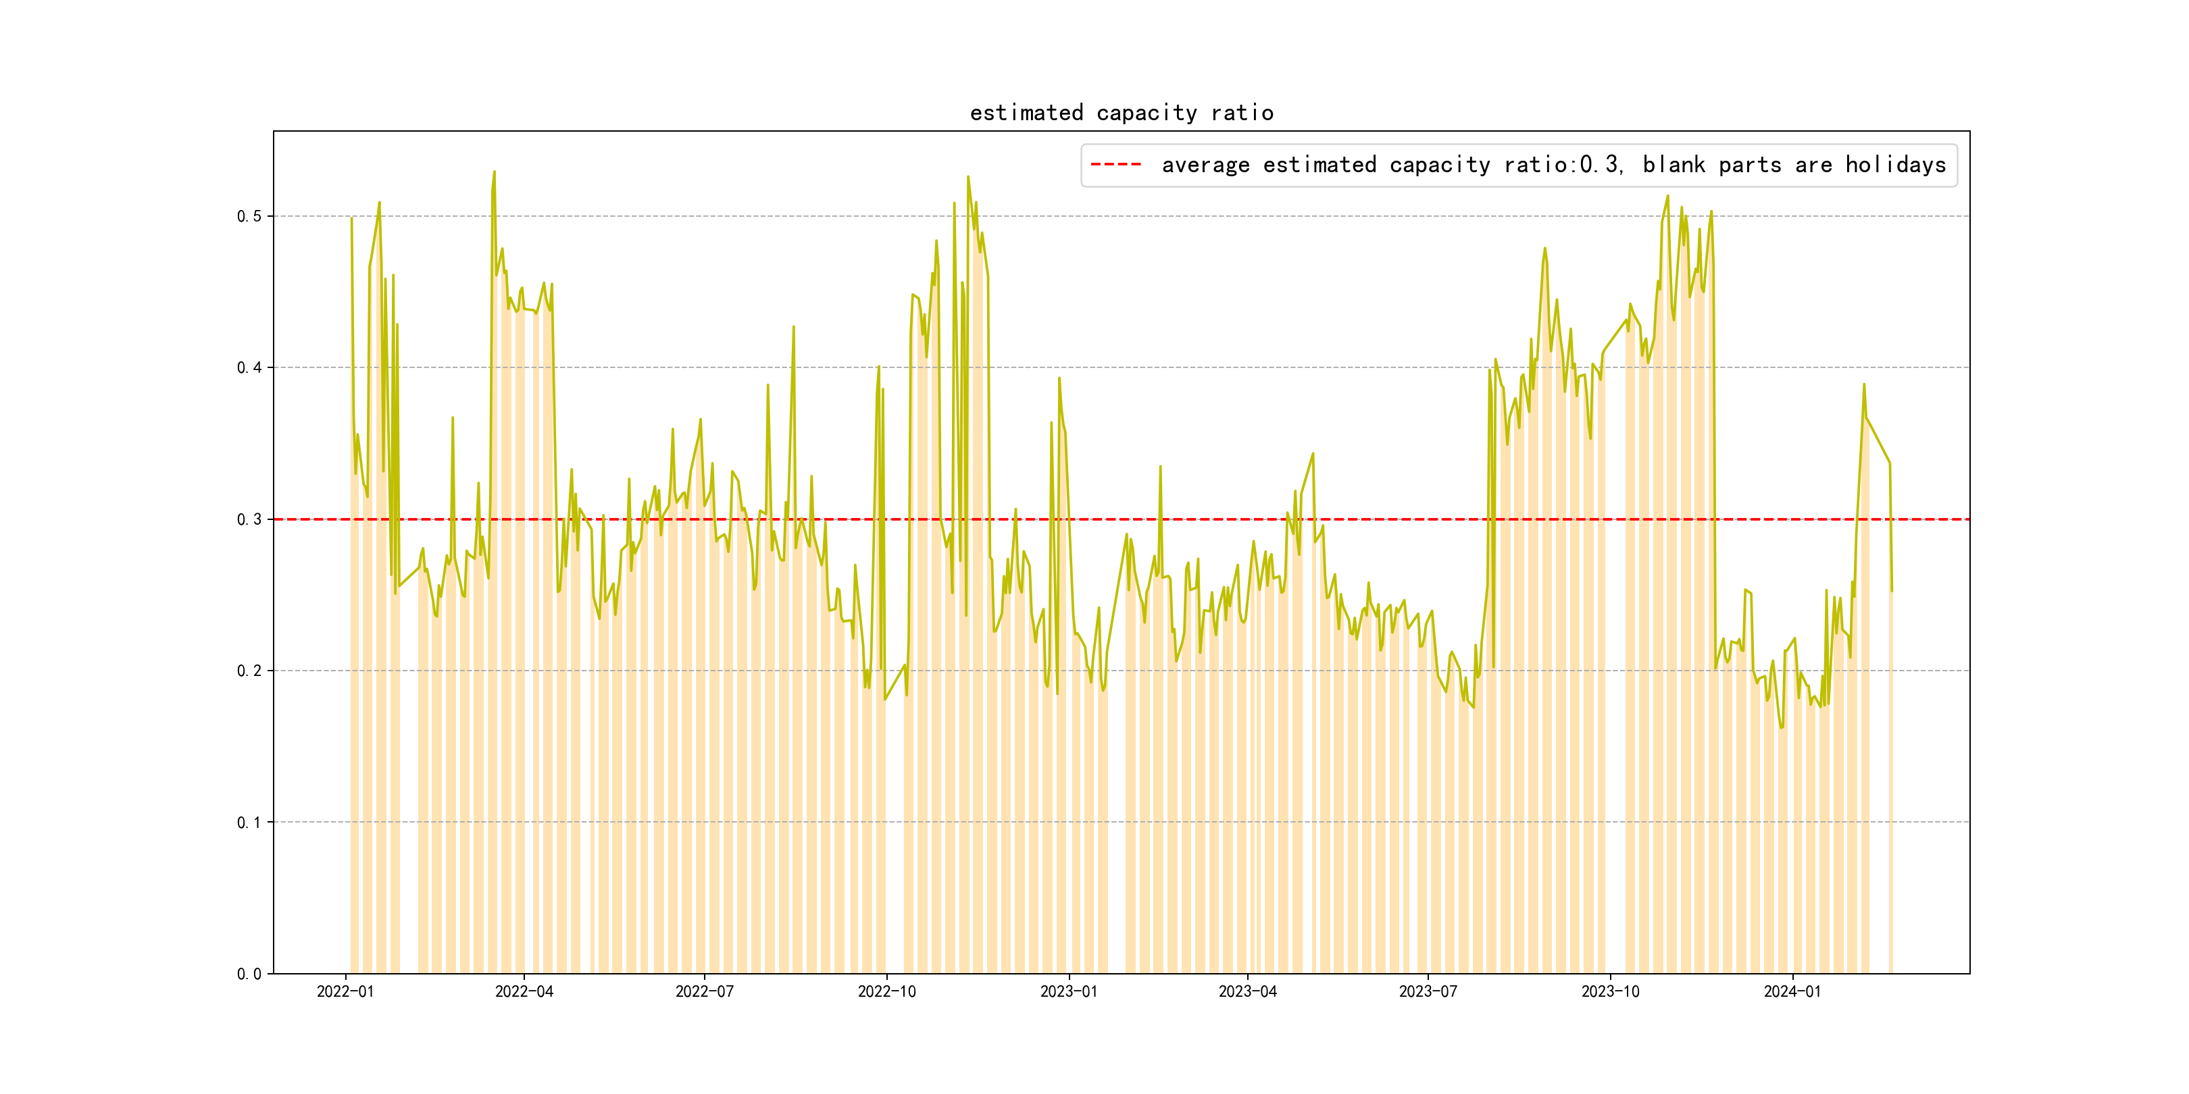Click the 0.2 y-axis tick label
Viewport: 2189px width, 1094px height.
(249, 671)
